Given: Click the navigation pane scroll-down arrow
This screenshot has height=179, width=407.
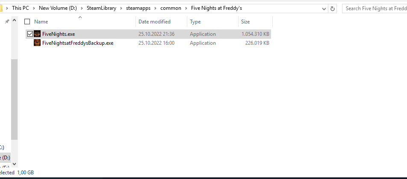Looking at the screenshot, I should pyautogui.click(x=14, y=164).
